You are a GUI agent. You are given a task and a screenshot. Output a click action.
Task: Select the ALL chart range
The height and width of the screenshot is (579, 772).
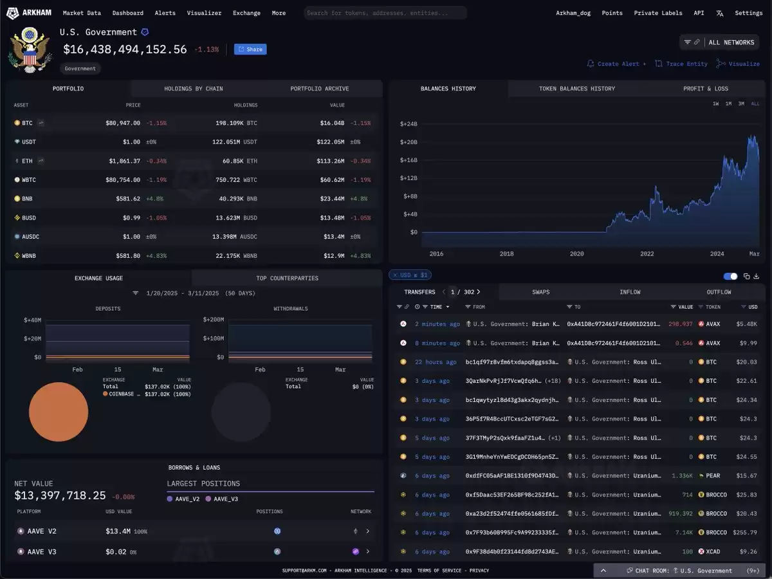coord(755,104)
